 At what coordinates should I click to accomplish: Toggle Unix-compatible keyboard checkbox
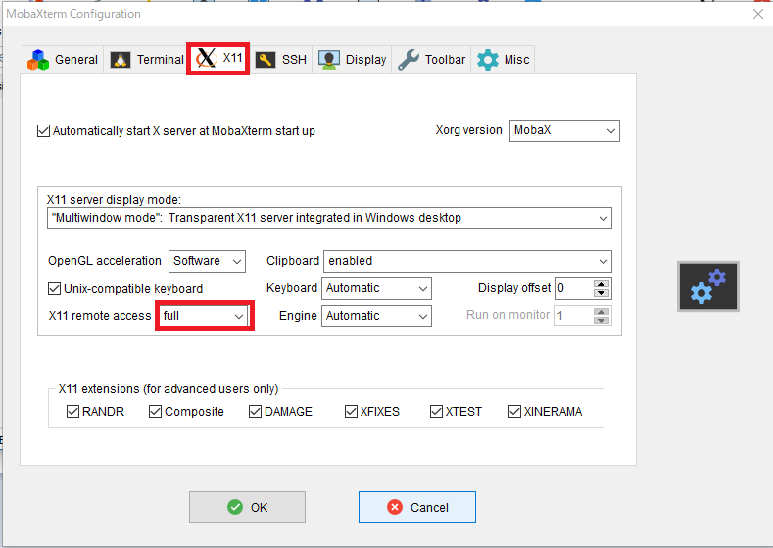pyautogui.click(x=54, y=288)
